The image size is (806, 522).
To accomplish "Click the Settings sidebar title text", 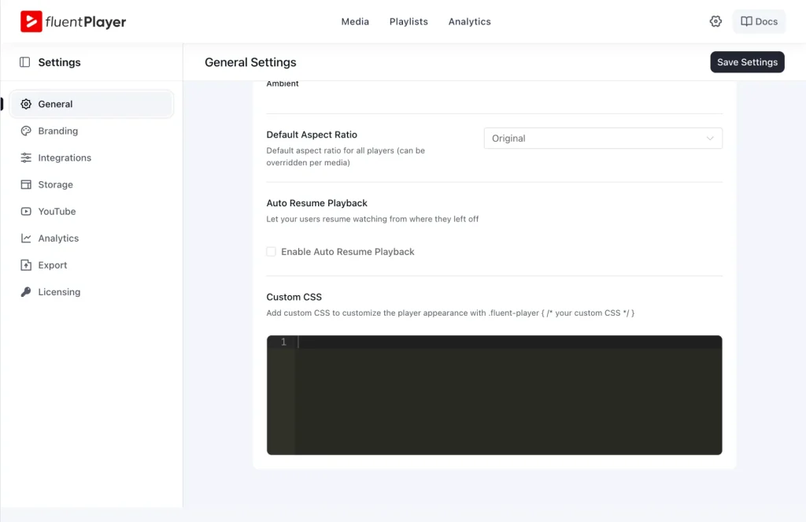I will 59,62.
